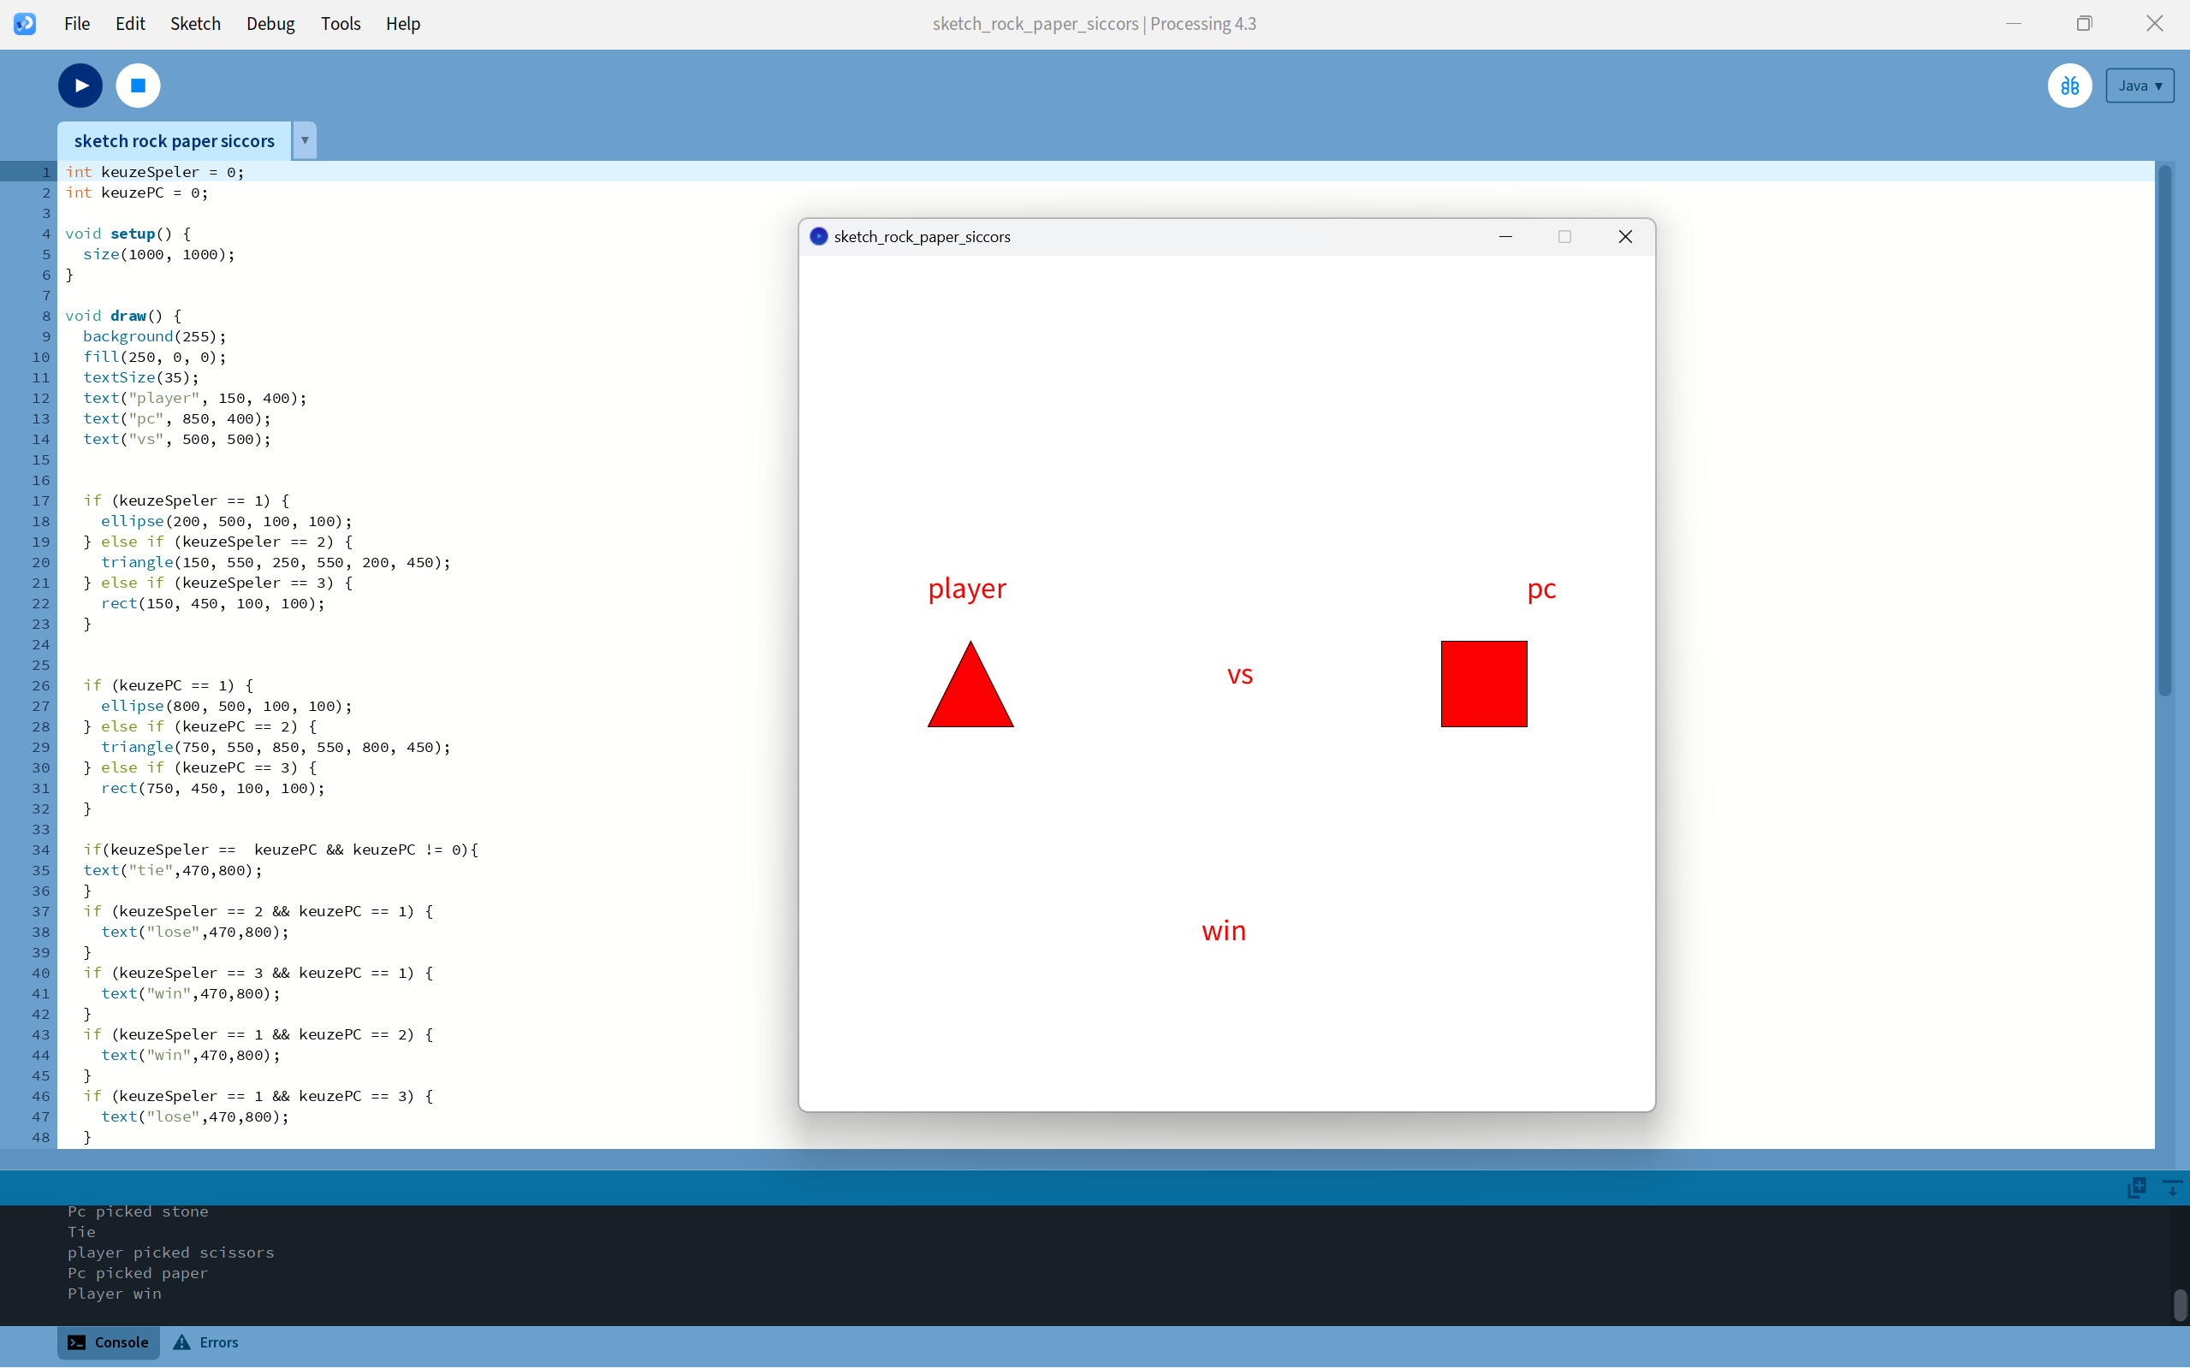Open the Java mode dropdown
Viewport: 2190px width, 1368px height.
(2139, 86)
